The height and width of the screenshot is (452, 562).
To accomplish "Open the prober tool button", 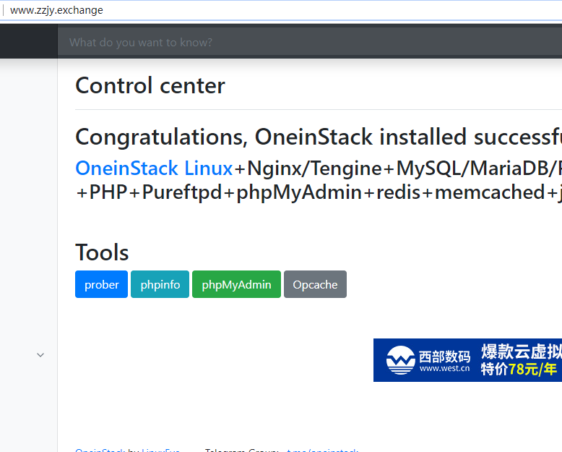I will click(x=101, y=284).
